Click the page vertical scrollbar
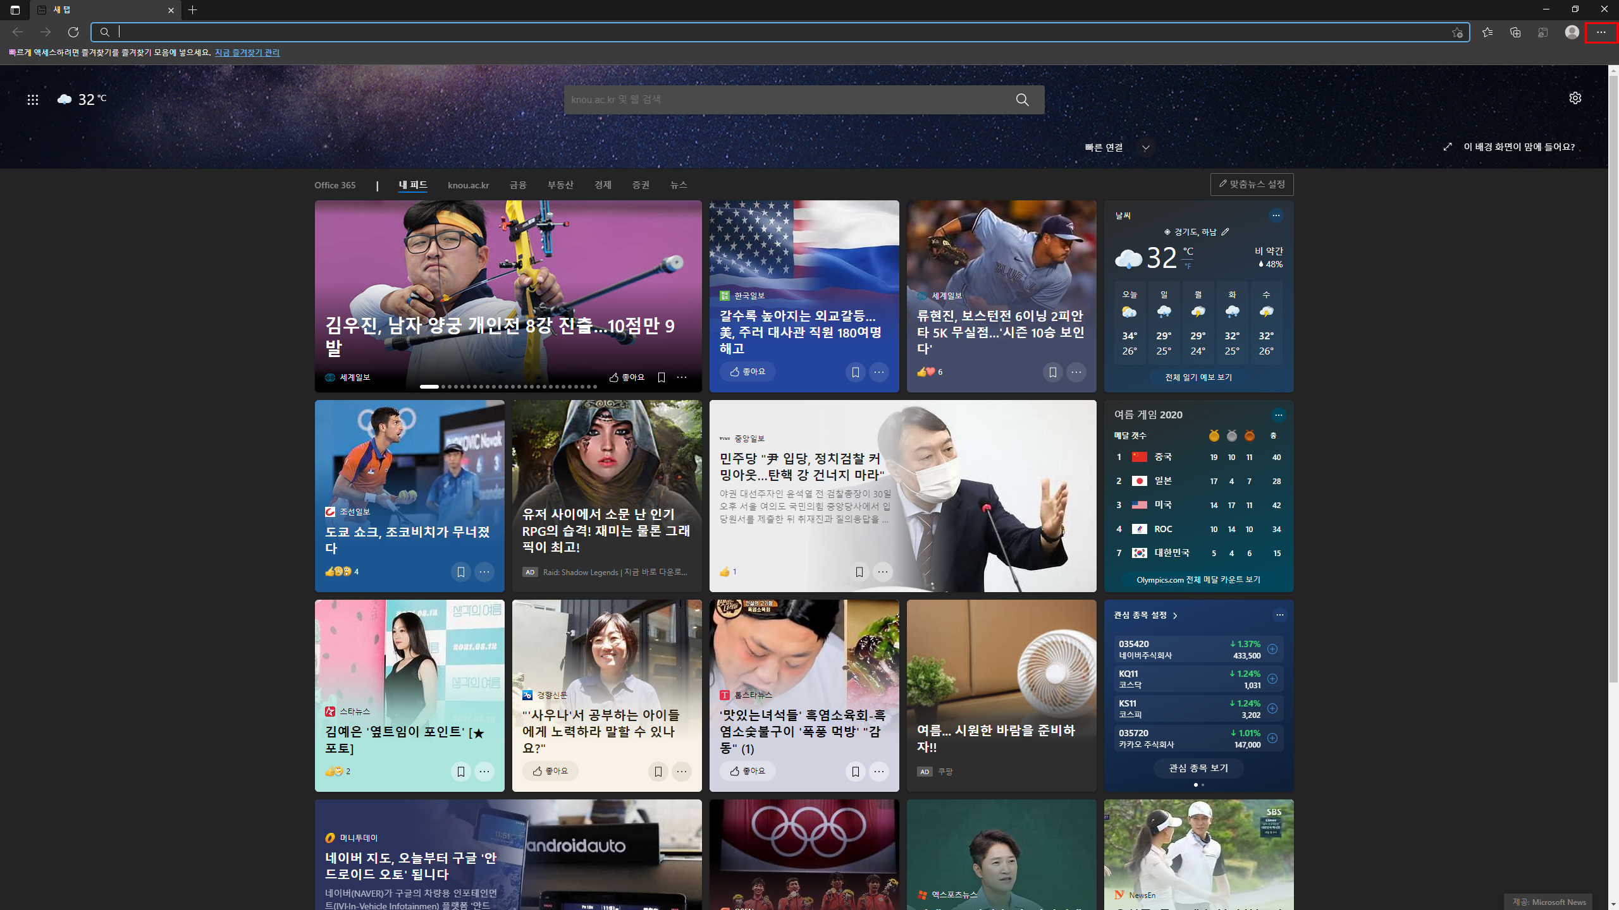This screenshot has width=1619, height=910. pyautogui.click(x=1613, y=379)
